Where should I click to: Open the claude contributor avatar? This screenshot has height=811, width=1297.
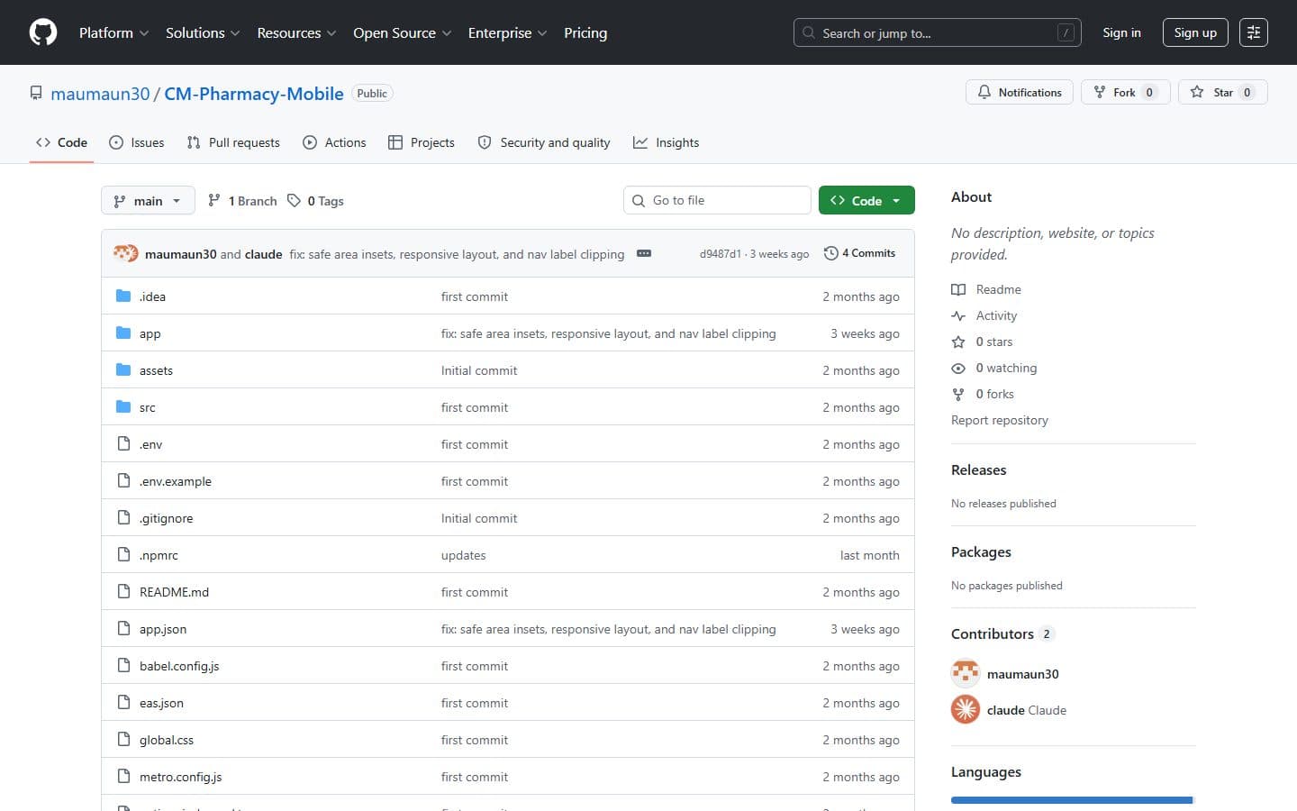(966, 710)
